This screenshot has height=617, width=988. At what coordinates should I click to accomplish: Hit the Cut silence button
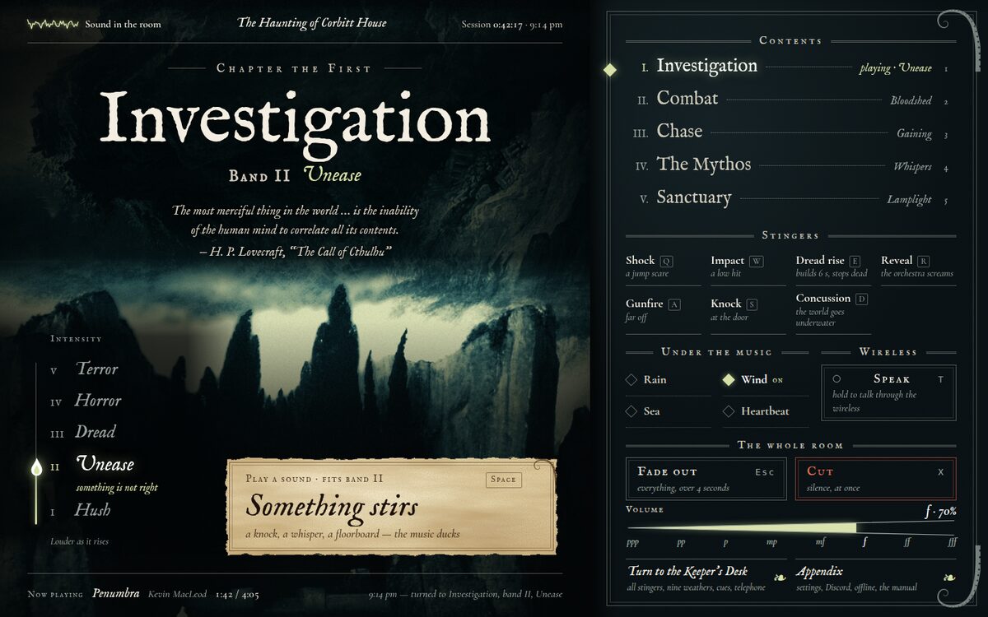tap(876, 479)
